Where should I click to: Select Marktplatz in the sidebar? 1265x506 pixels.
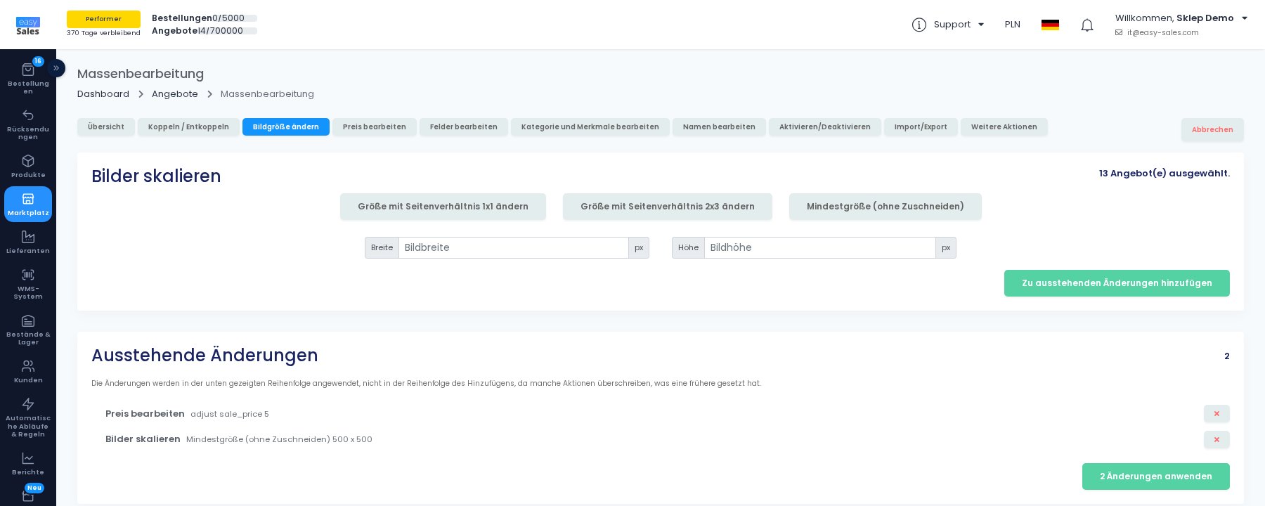[x=28, y=204]
